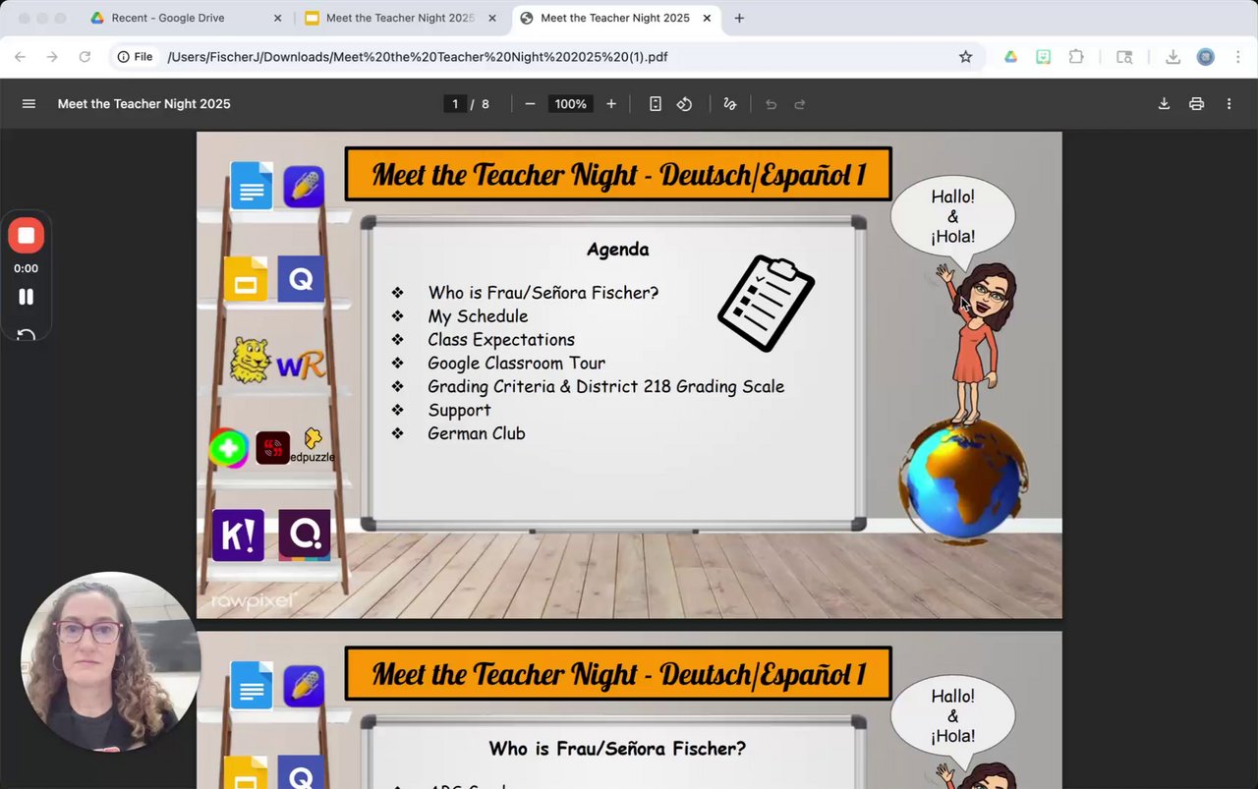Click the redo annotation arrow

coord(800,104)
